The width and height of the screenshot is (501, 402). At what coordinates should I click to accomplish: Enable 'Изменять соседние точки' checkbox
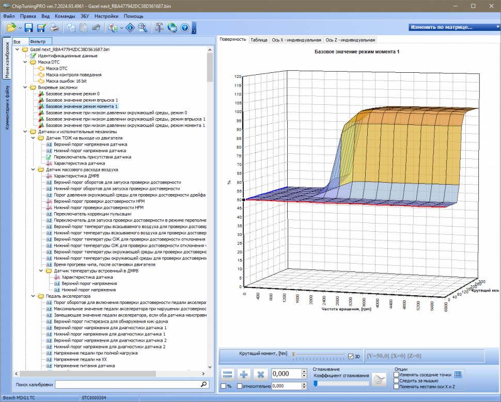[x=396, y=375]
